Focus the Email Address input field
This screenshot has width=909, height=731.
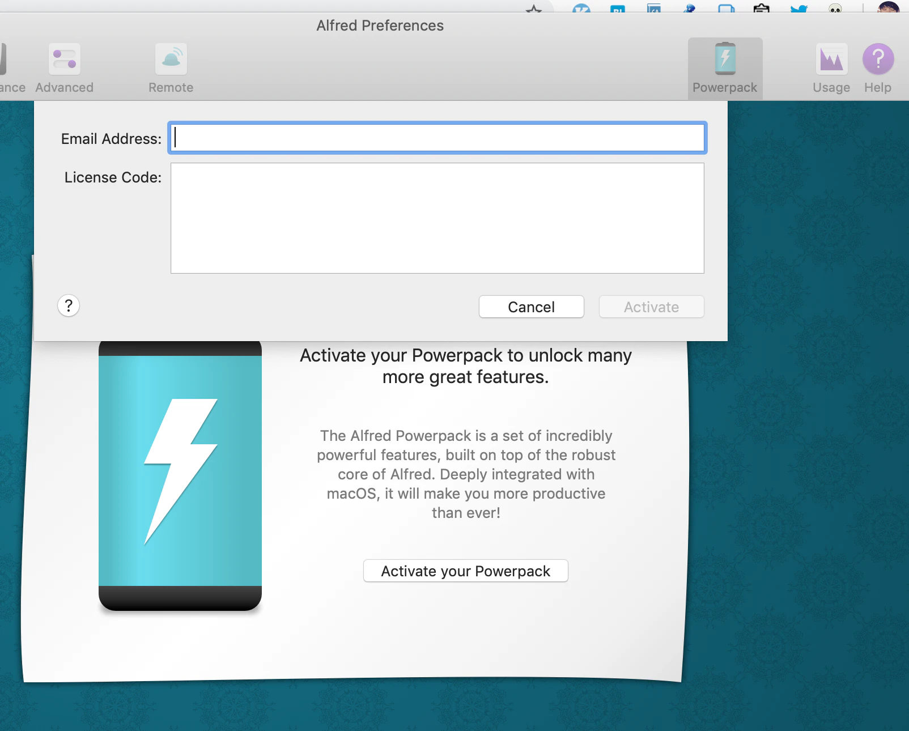point(437,138)
